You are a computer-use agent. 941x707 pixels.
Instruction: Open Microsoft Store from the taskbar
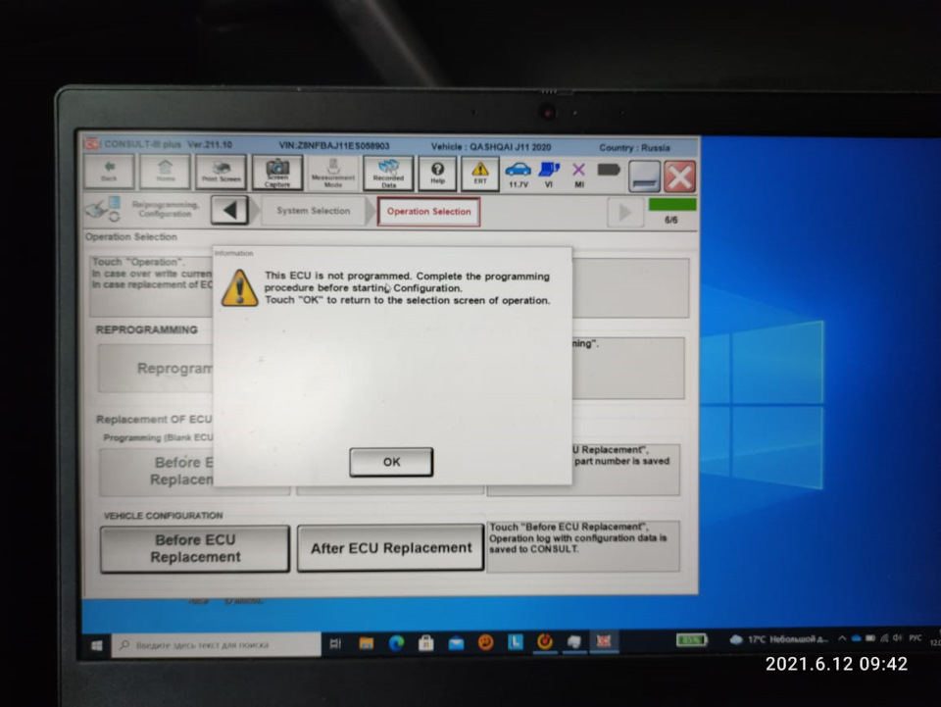tap(426, 643)
